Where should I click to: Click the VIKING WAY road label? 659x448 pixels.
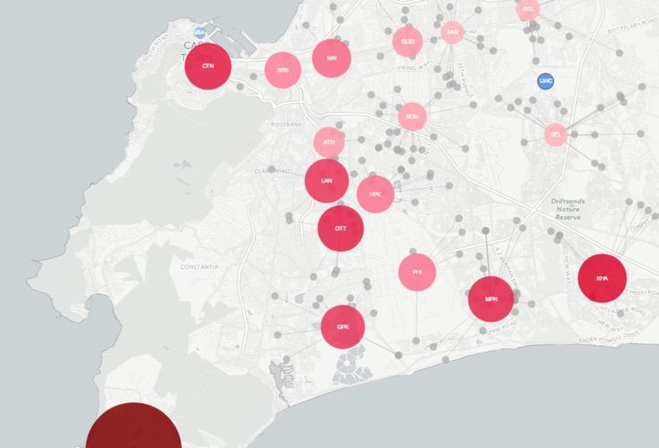414,67
